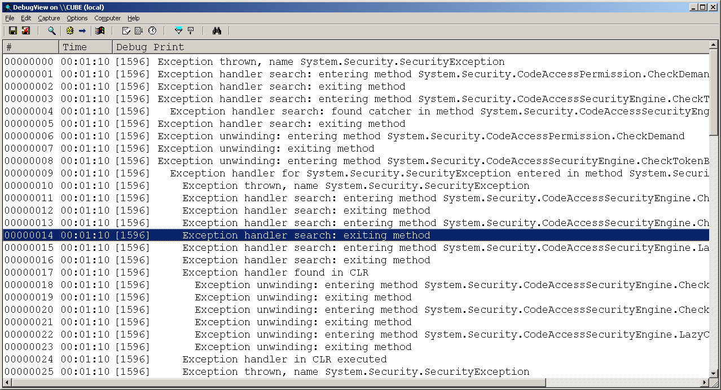
Task: Open the Capture menu
Action: [49, 18]
